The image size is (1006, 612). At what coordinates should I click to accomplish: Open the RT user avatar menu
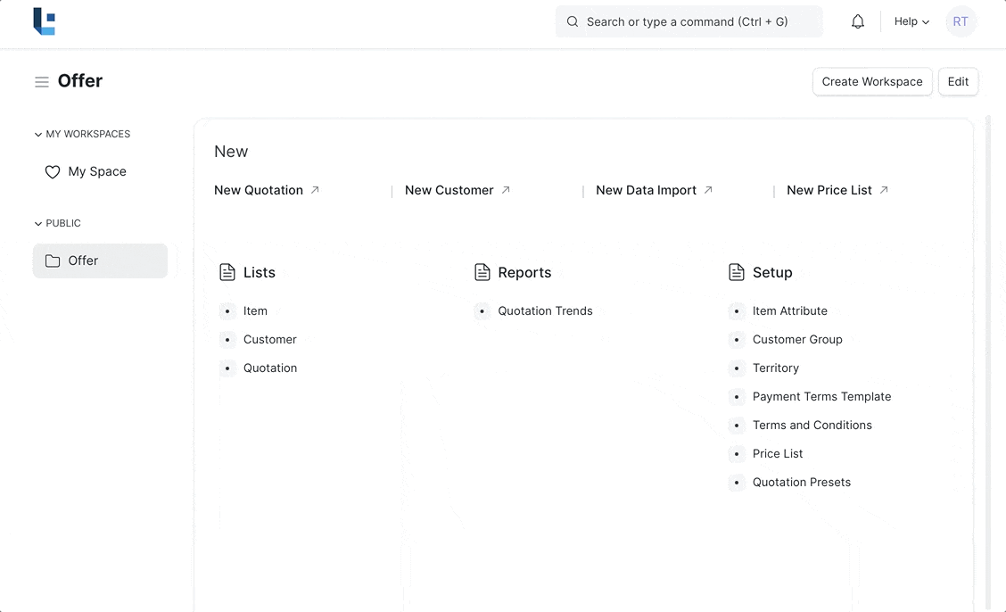point(961,21)
